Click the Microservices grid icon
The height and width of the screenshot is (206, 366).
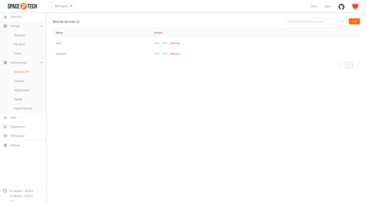coord(5,63)
